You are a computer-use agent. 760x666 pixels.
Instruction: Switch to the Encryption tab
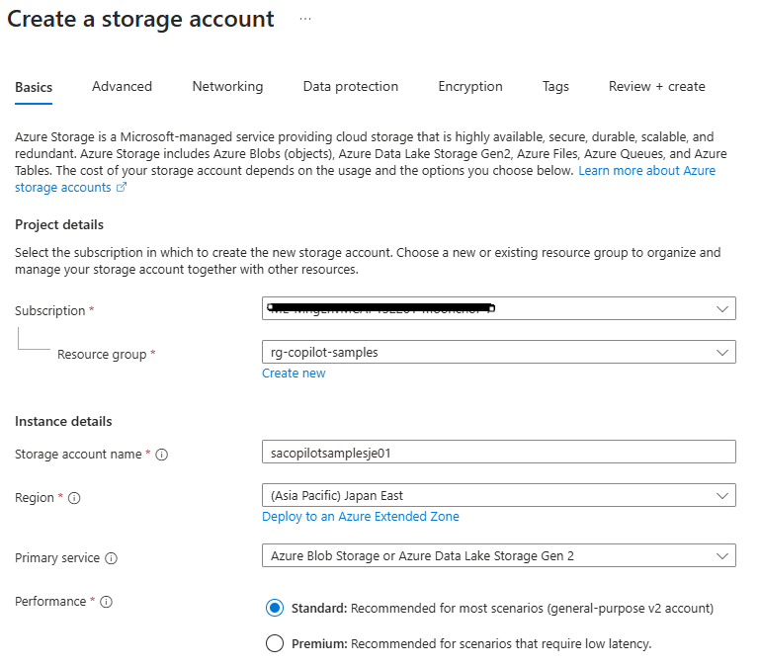pos(470,87)
